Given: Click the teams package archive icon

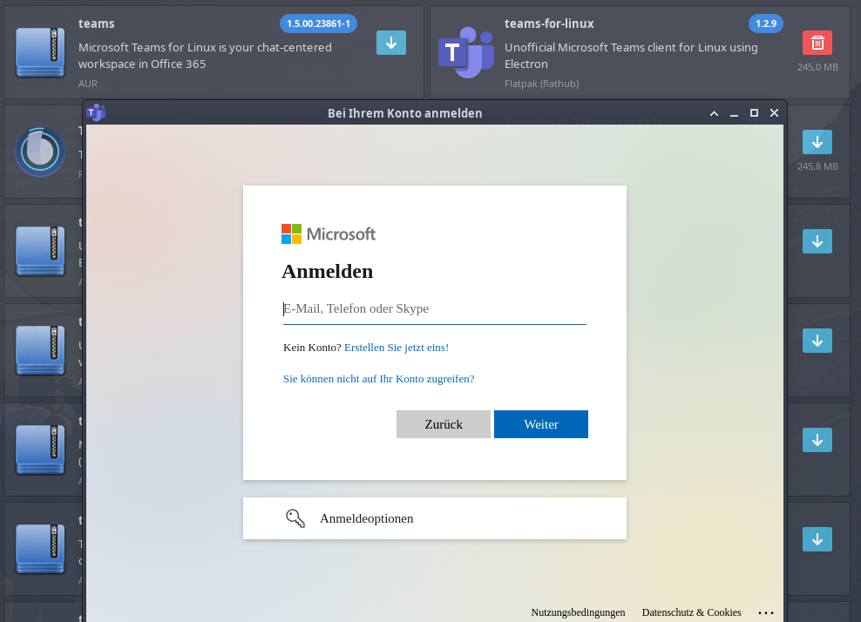Looking at the screenshot, I should 40,52.
